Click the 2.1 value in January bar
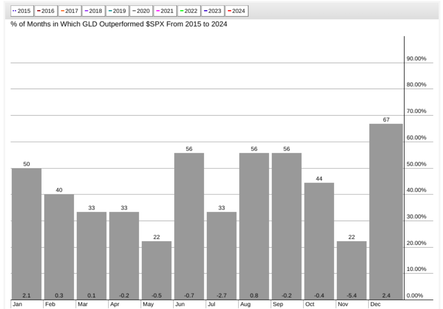 (x=26, y=296)
